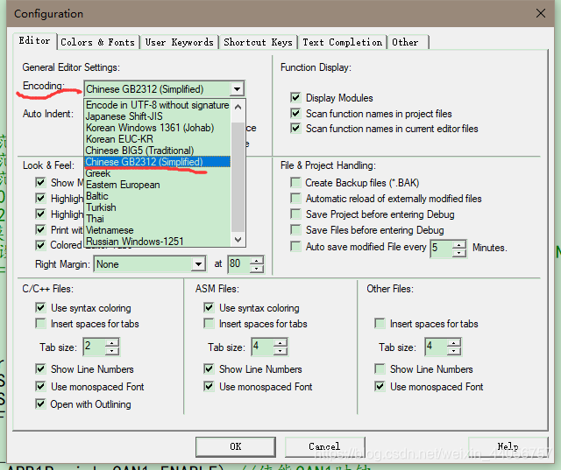Close the Configuration dialog
Screen dimensions: 561x470
pos(541,14)
